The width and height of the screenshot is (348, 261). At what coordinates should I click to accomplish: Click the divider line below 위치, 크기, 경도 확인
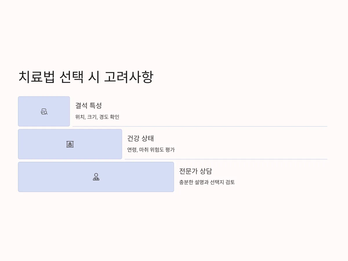tap(200, 126)
